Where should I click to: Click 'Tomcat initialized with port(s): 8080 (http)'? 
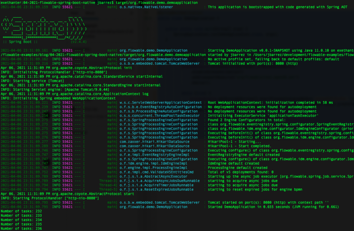coord(253,63)
